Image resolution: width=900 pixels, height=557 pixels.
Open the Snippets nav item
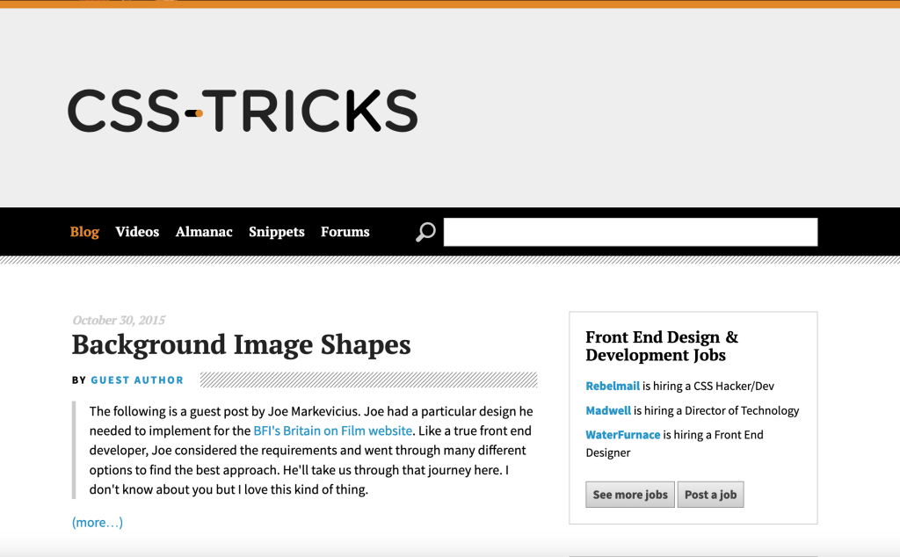coord(277,232)
